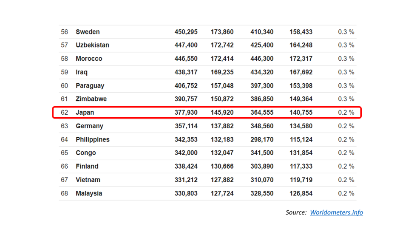Click Finland in the country column
This screenshot has width=414, height=229.
pos(87,167)
